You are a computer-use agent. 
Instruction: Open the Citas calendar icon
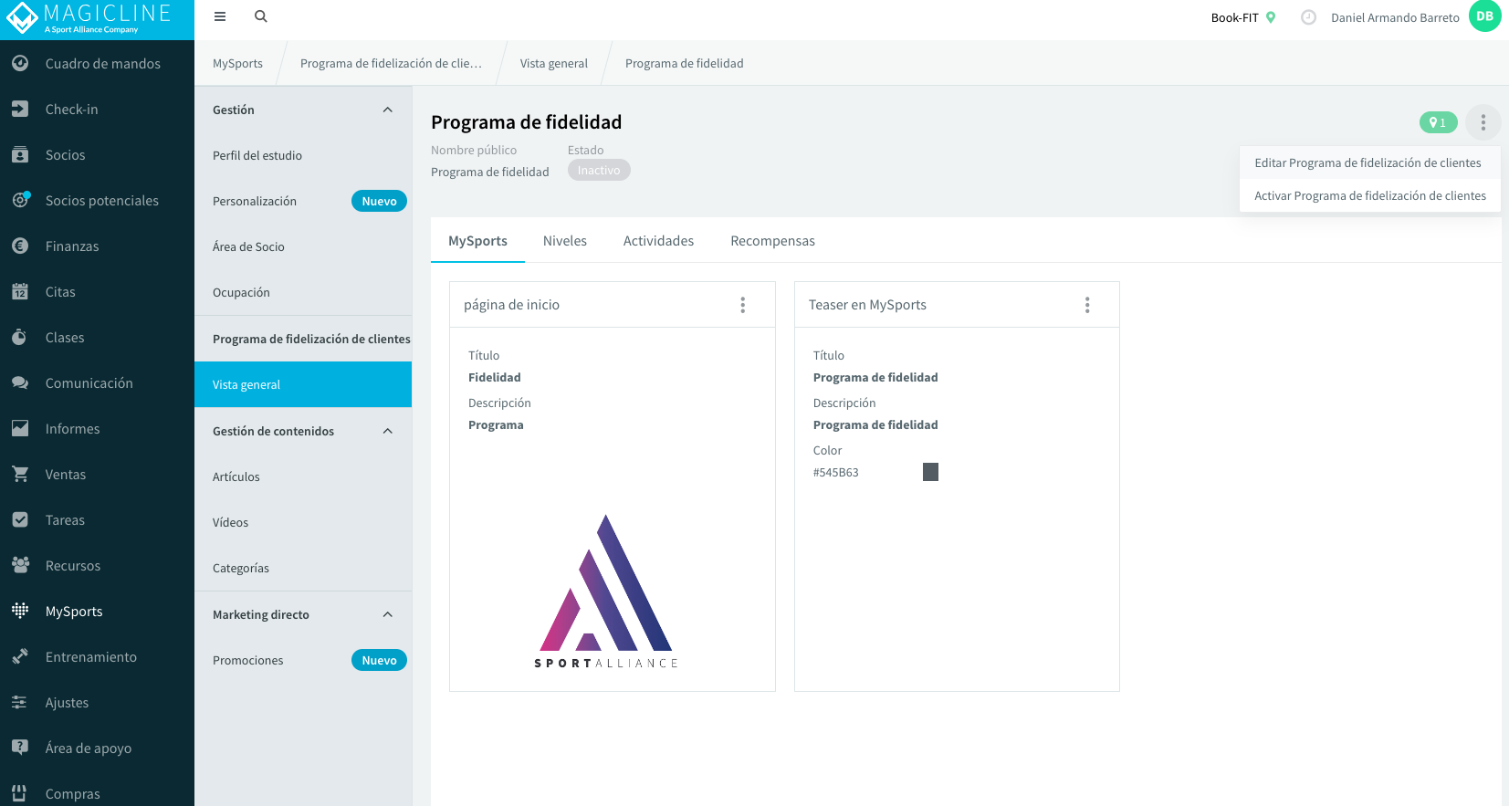click(x=20, y=291)
